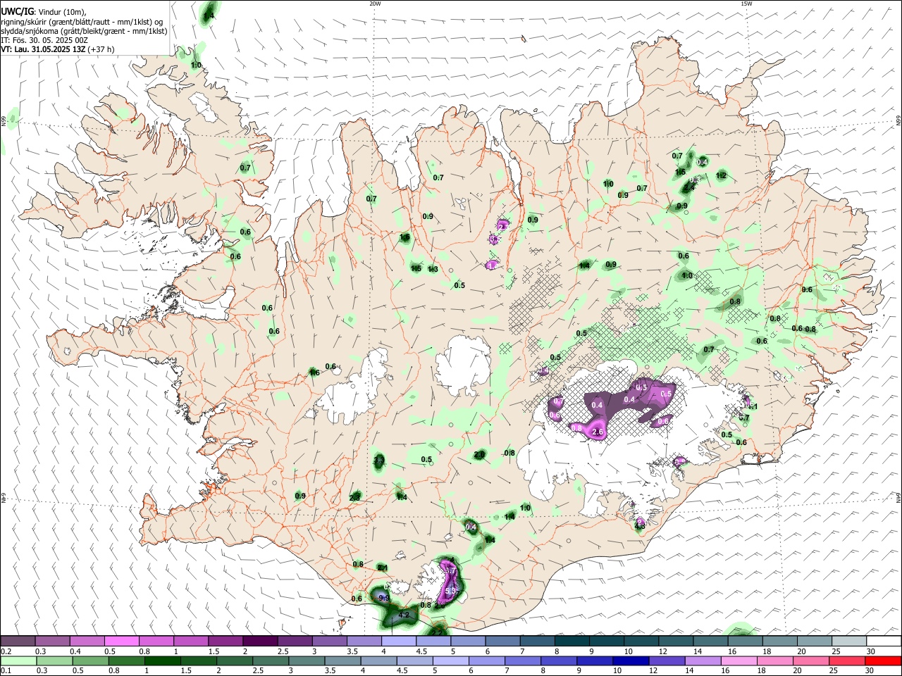Pick the palest green 0.1 rain legend swatch
902x676 pixels.
18,661
